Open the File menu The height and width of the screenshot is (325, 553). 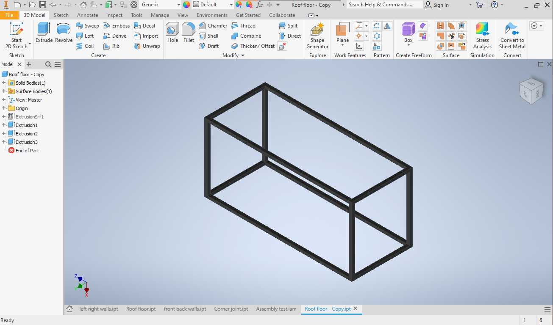[x=9, y=15]
